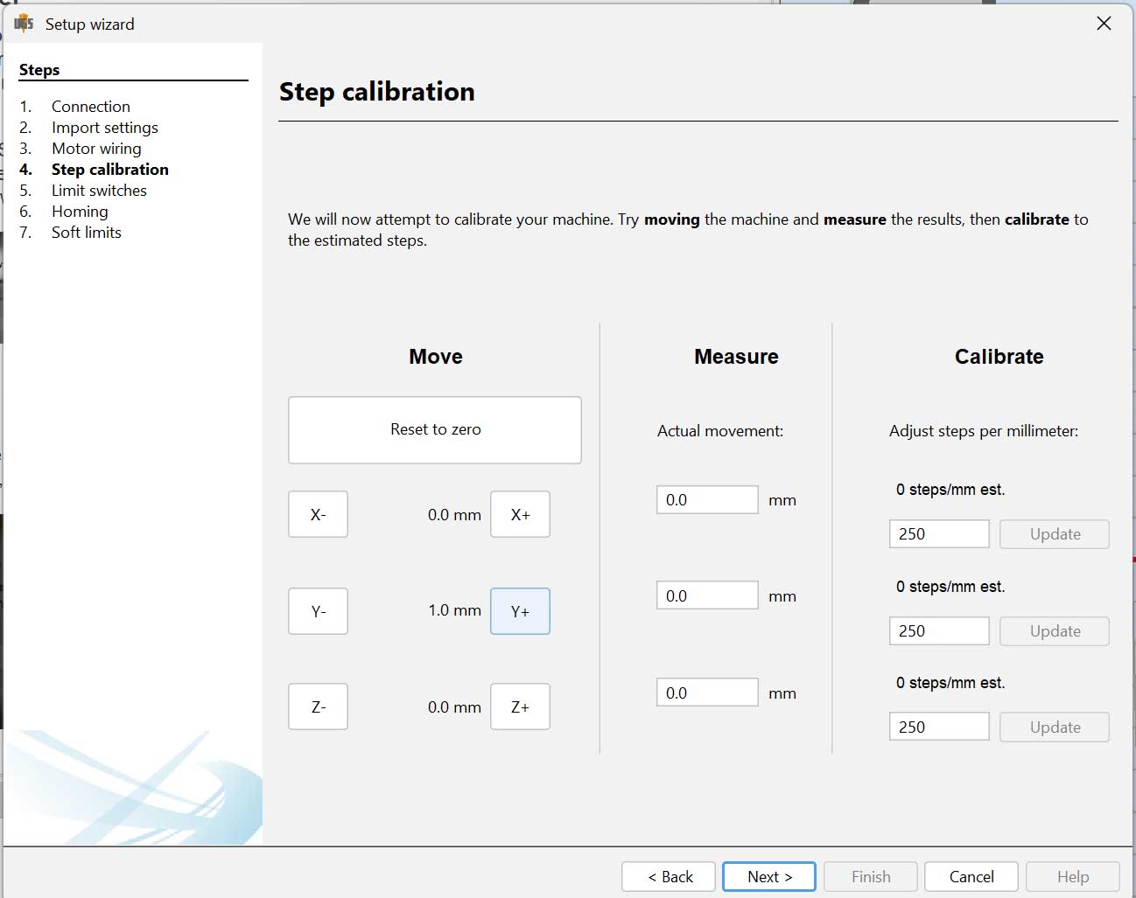Select the Connection step in sidebar
The height and width of the screenshot is (898, 1136).
click(90, 106)
